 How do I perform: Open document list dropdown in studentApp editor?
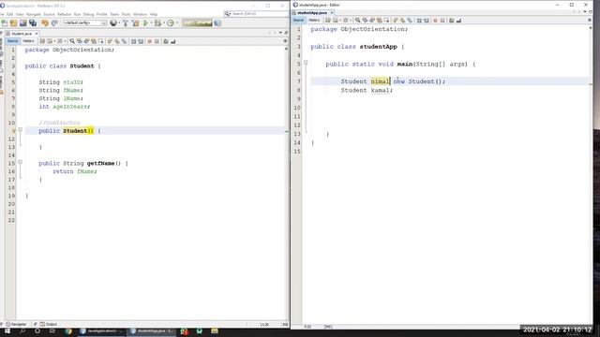pos(585,12)
